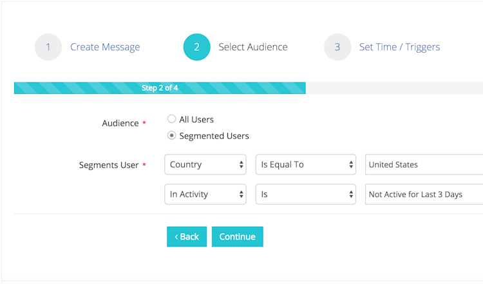Open the Is condition dropdown
The image size is (483, 284).
point(306,194)
